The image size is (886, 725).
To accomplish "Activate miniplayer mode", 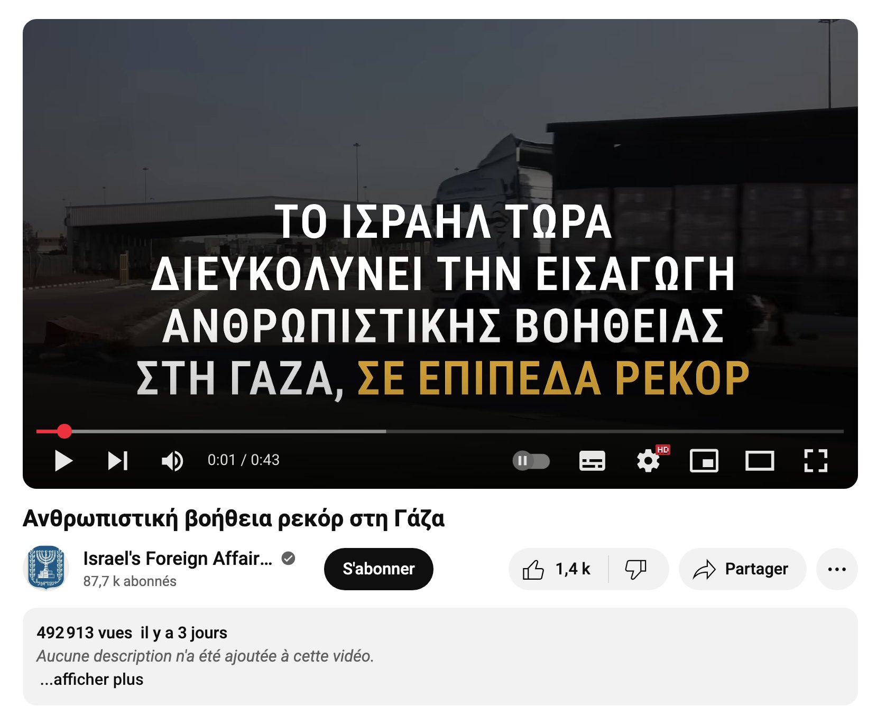I will 704,461.
